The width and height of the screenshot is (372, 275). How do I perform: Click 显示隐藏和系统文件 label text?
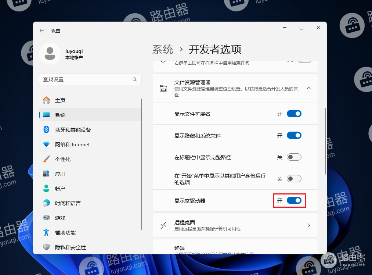click(x=198, y=136)
